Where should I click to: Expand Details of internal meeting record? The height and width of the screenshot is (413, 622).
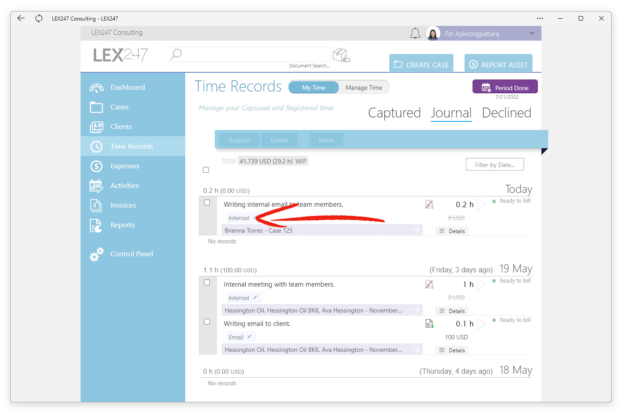[x=452, y=311]
